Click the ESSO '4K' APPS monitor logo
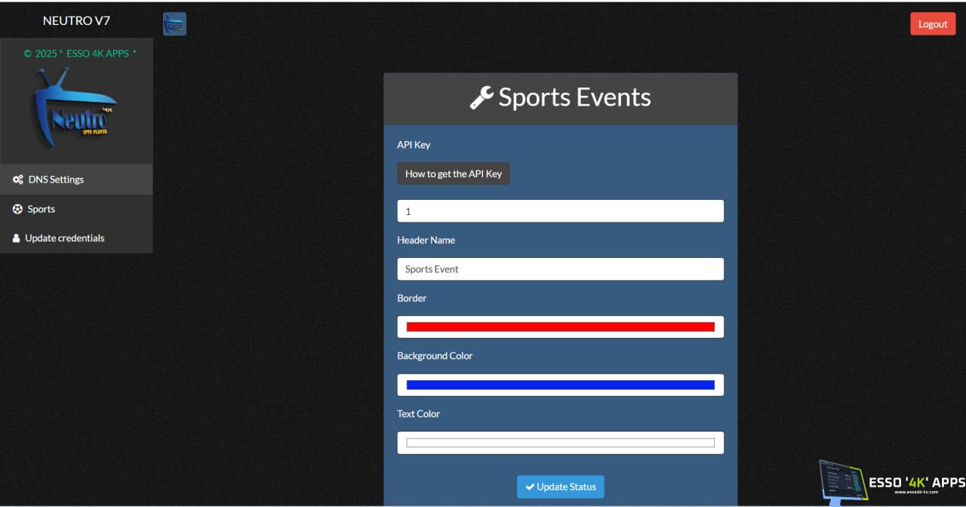 (x=841, y=483)
